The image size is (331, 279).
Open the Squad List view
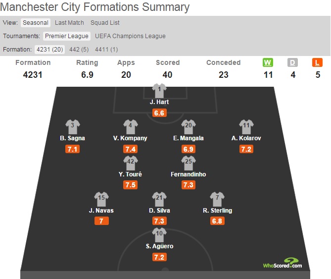105,23
